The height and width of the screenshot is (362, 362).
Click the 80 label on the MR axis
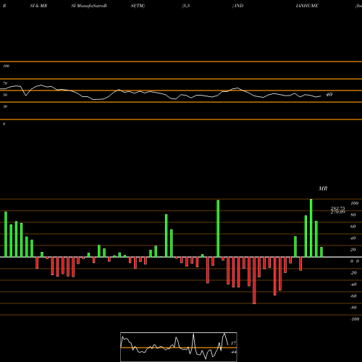coord(353,215)
